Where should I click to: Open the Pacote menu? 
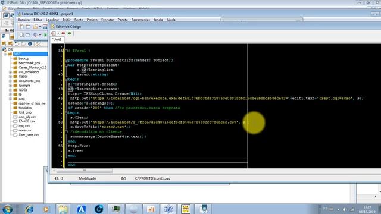click(123, 20)
